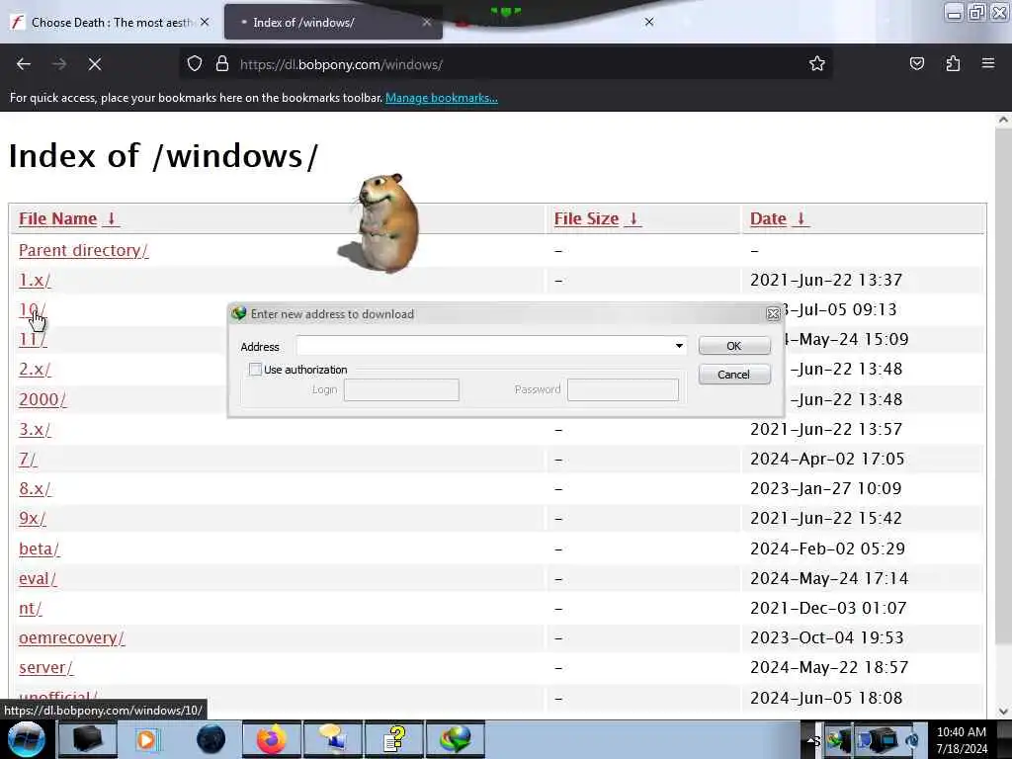This screenshot has height=759, width=1012.
Task: Open the 10/ folder link
Action: pyautogui.click(x=33, y=309)
